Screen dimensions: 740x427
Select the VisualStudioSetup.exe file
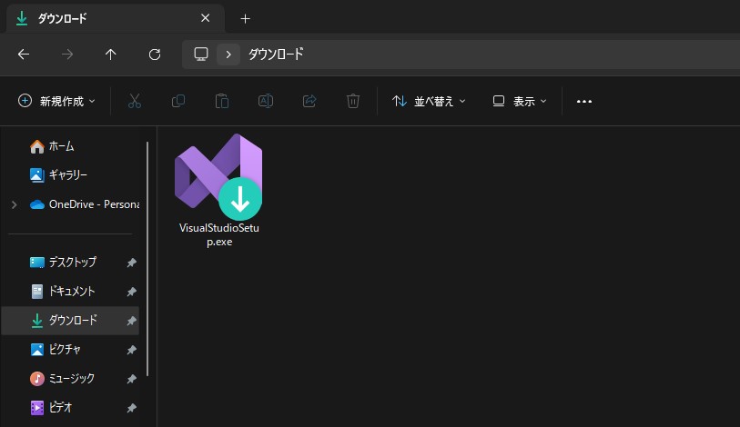pyautogui.click(x=218, y=189)
